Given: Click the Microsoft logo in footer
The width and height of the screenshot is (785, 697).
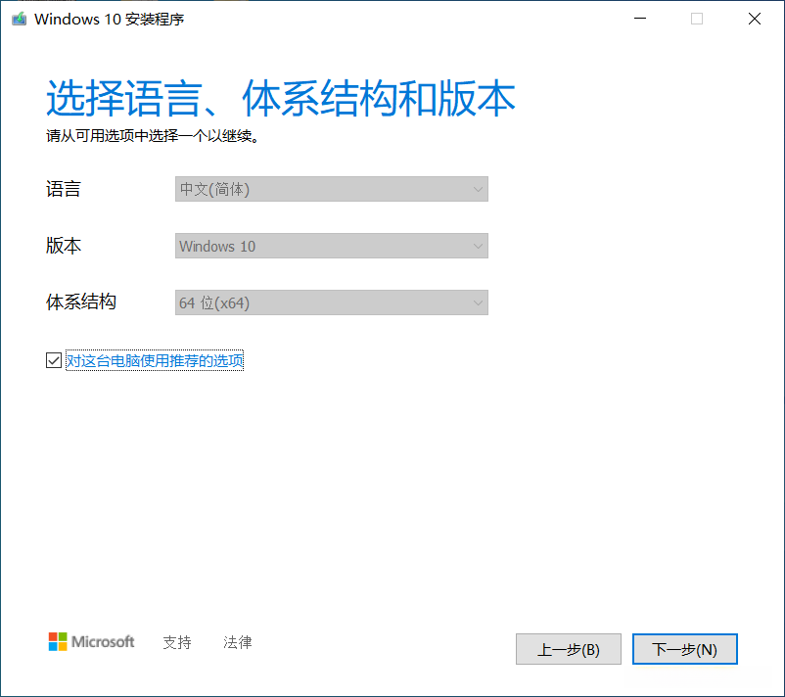Looking at the screenshot, I should (91, 641).
